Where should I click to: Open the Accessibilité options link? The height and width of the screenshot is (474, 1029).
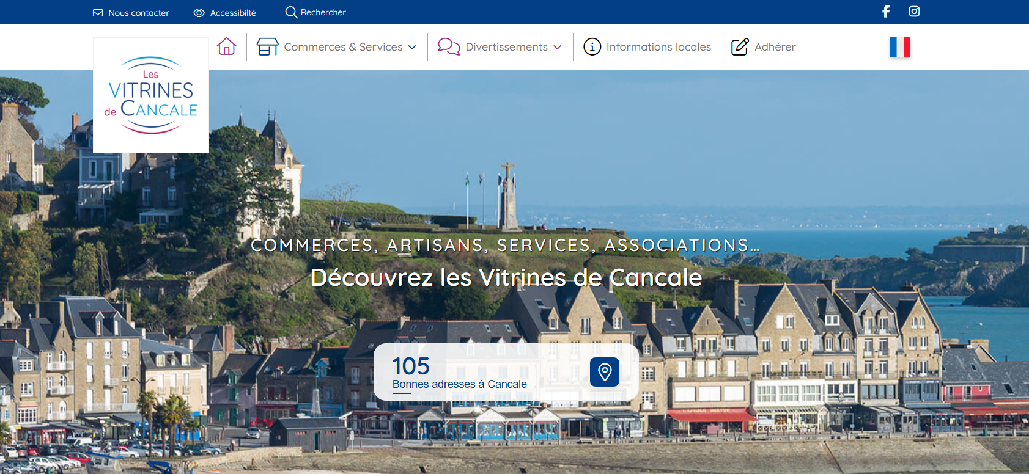point(233,13)
